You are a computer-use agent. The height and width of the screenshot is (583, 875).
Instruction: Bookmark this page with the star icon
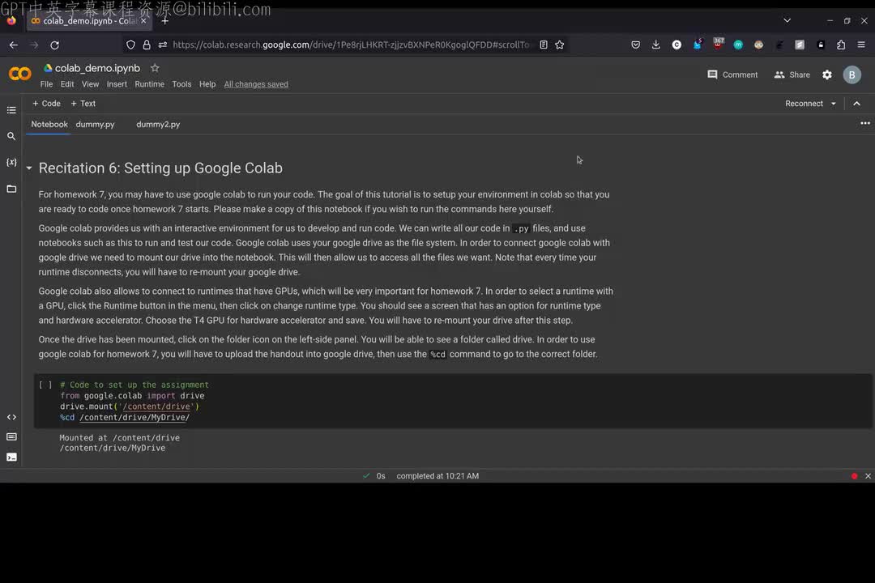[x=560, y=45]
